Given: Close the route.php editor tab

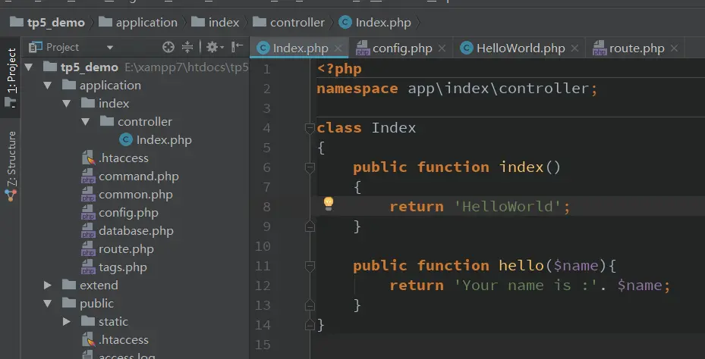Looking at the screenshot, I should pyautogui.click(x=674, y=48).
